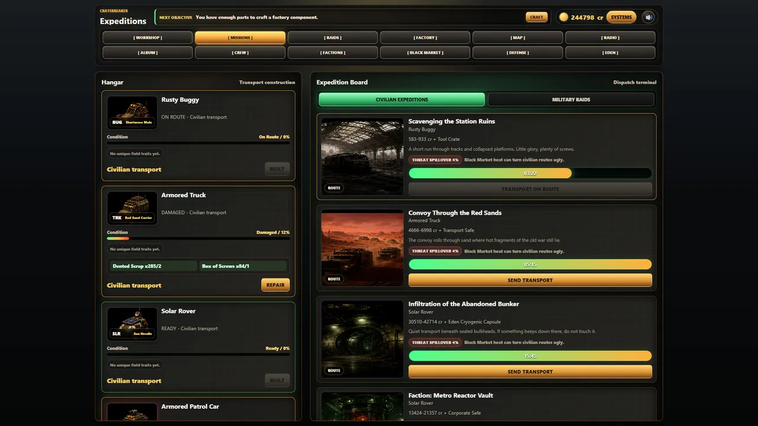Click Red Sands 05:15 progress bar
Screen dimensions: 758x426
click(x=530, y=264)
